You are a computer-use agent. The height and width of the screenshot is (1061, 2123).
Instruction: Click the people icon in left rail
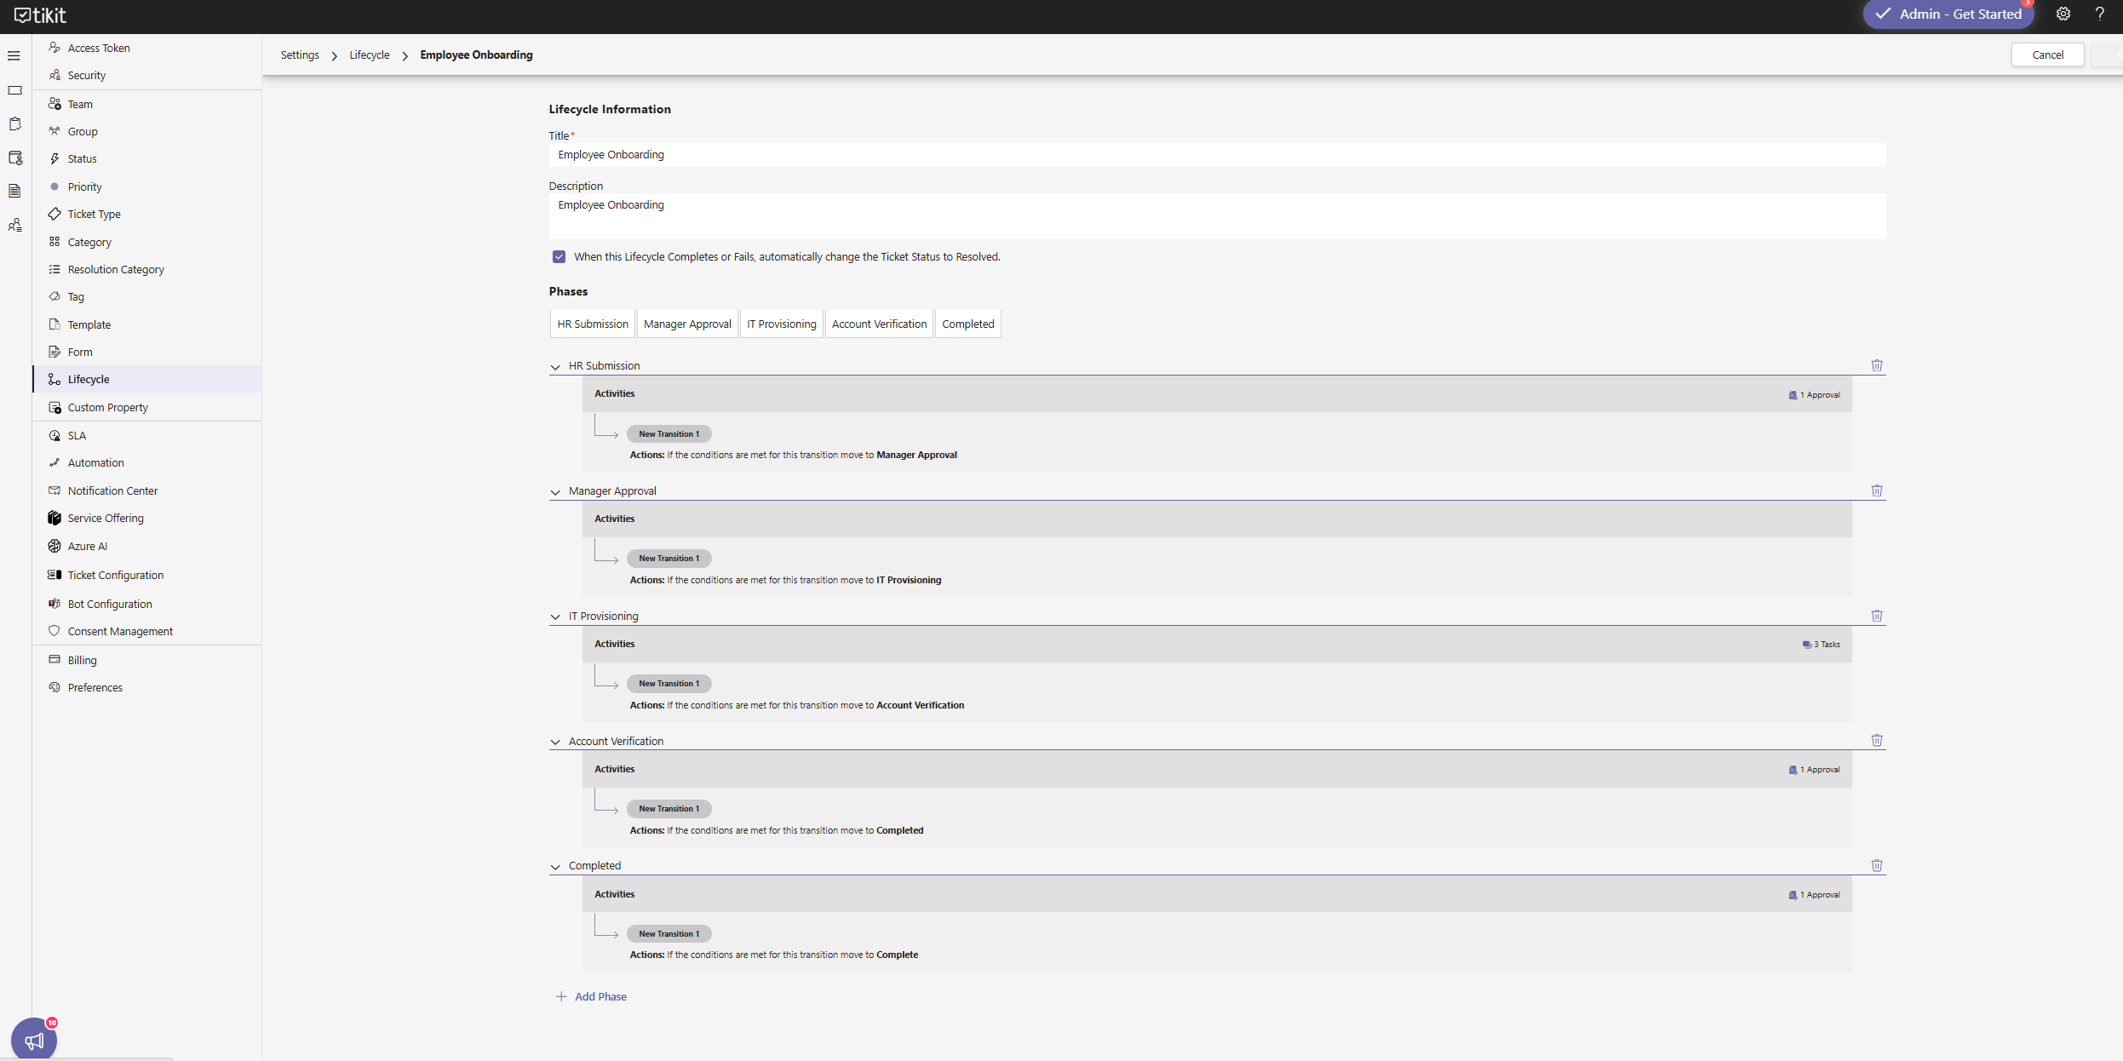tap(14, 226)
